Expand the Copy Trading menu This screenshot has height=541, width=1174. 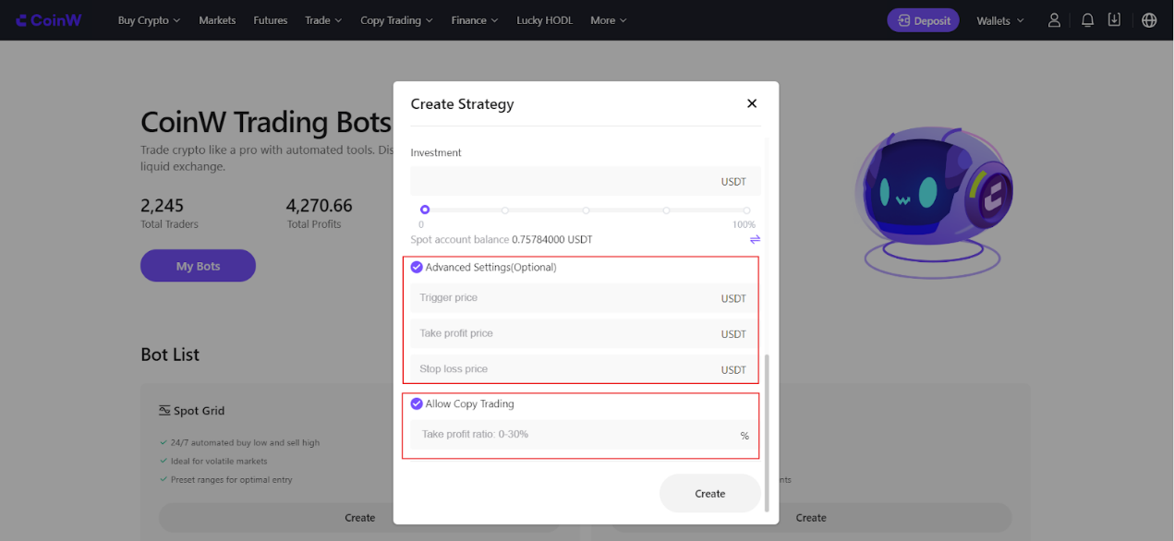tap(397, 20)
